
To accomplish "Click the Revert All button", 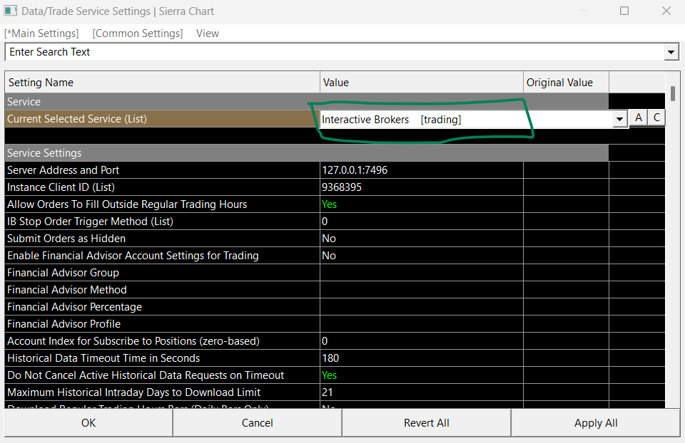I will pyautogui.click(x=427, y=423).
